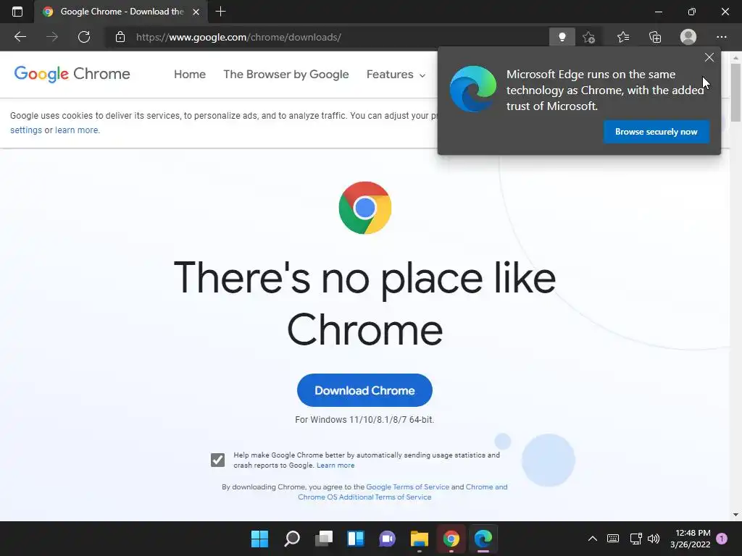This screenshot has height=556, width=742.
Task: Open the tab actions menu icon
Action: pyautogui.click(x=17, y=12)
